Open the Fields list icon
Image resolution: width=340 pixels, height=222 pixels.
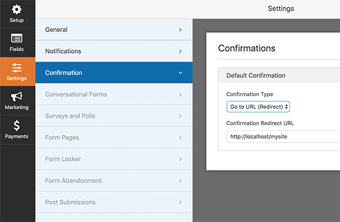click(17, 39)
